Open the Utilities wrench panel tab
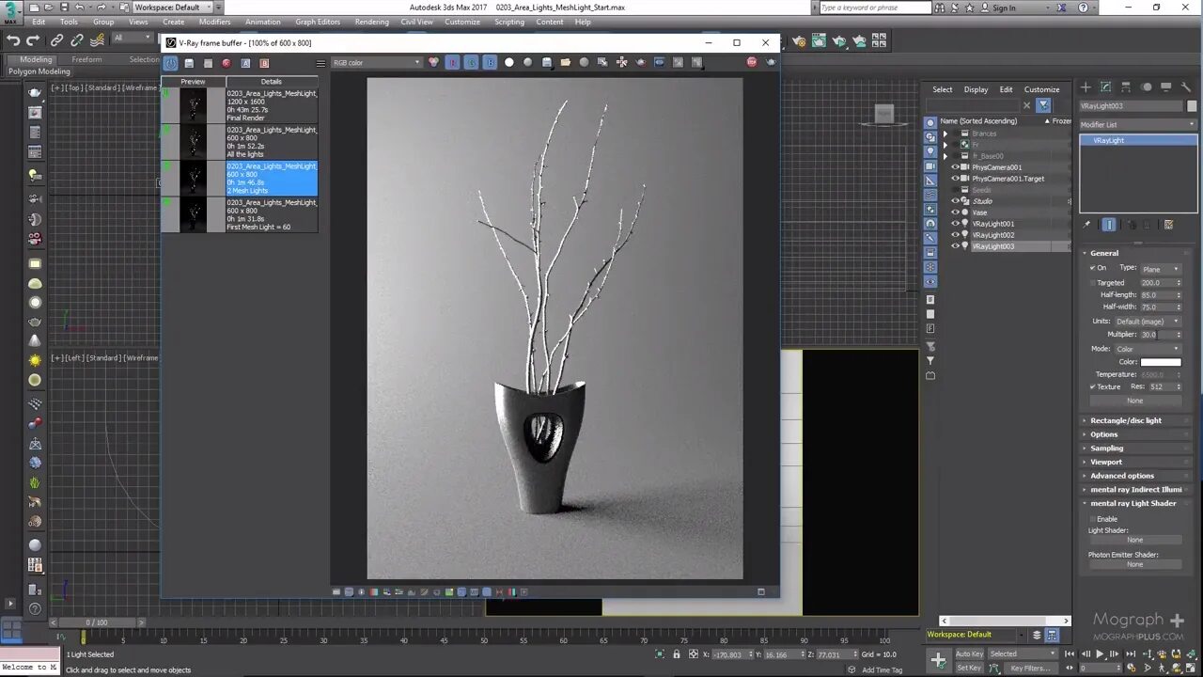Viewport: 1203px width, 677px height. [1186, 87]
